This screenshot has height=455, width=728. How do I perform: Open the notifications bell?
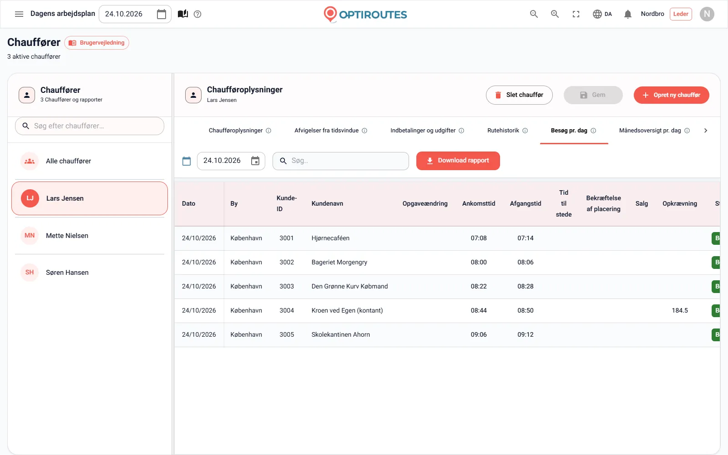pyautogui.click(x=628, y=14)
